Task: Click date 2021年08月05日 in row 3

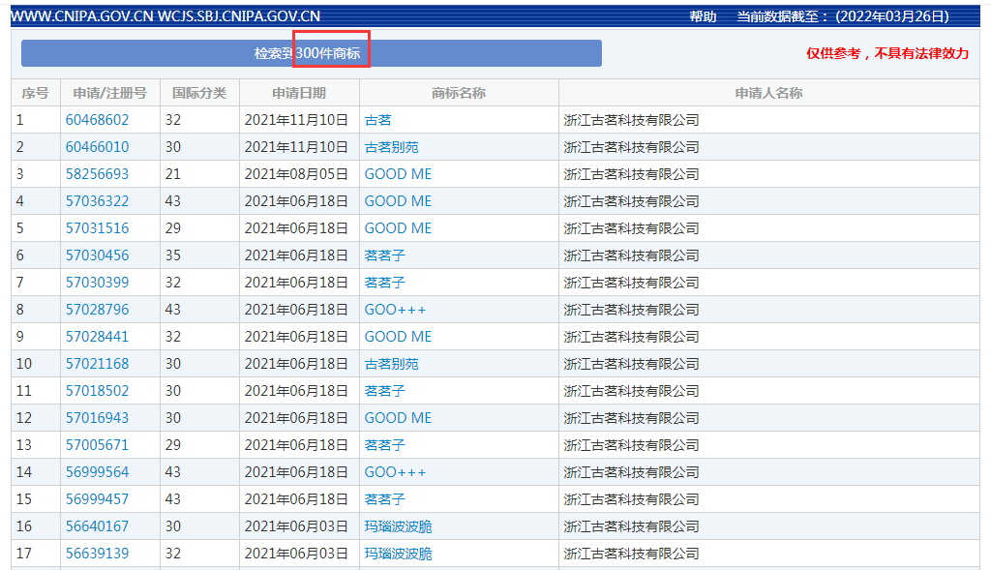Action: pyautogui.click(x=296, y=174)
